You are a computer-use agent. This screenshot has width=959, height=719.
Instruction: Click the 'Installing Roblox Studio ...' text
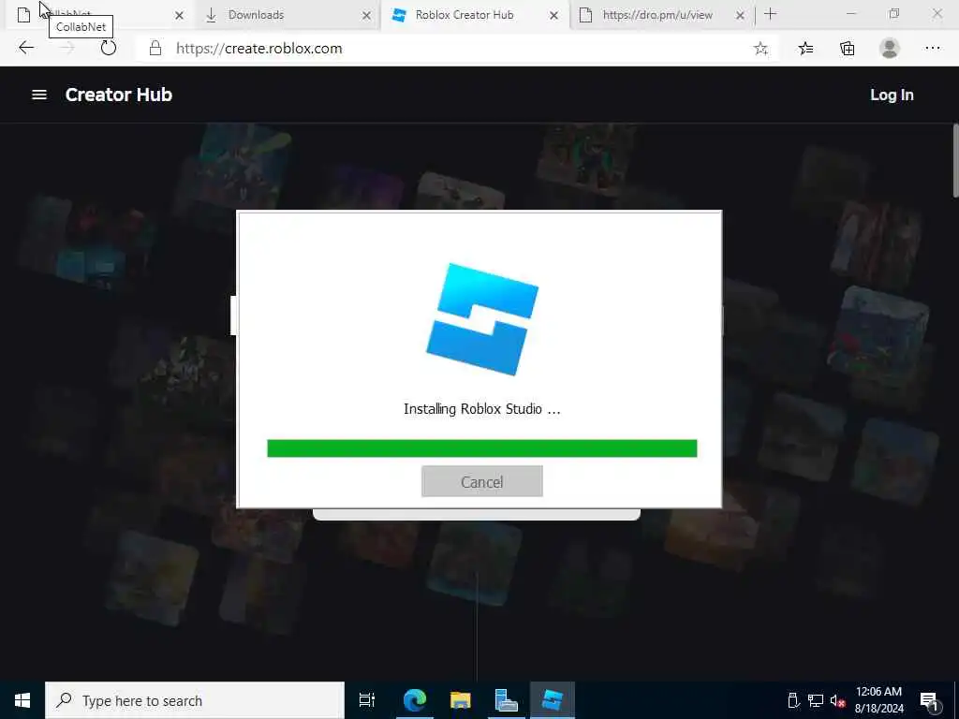[x=482, y=409]
